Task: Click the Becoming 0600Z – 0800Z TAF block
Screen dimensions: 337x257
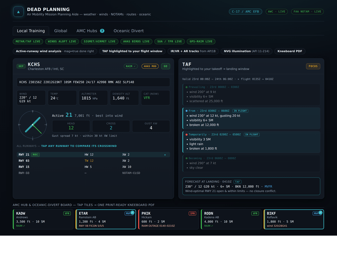Action: click(251, 163)
